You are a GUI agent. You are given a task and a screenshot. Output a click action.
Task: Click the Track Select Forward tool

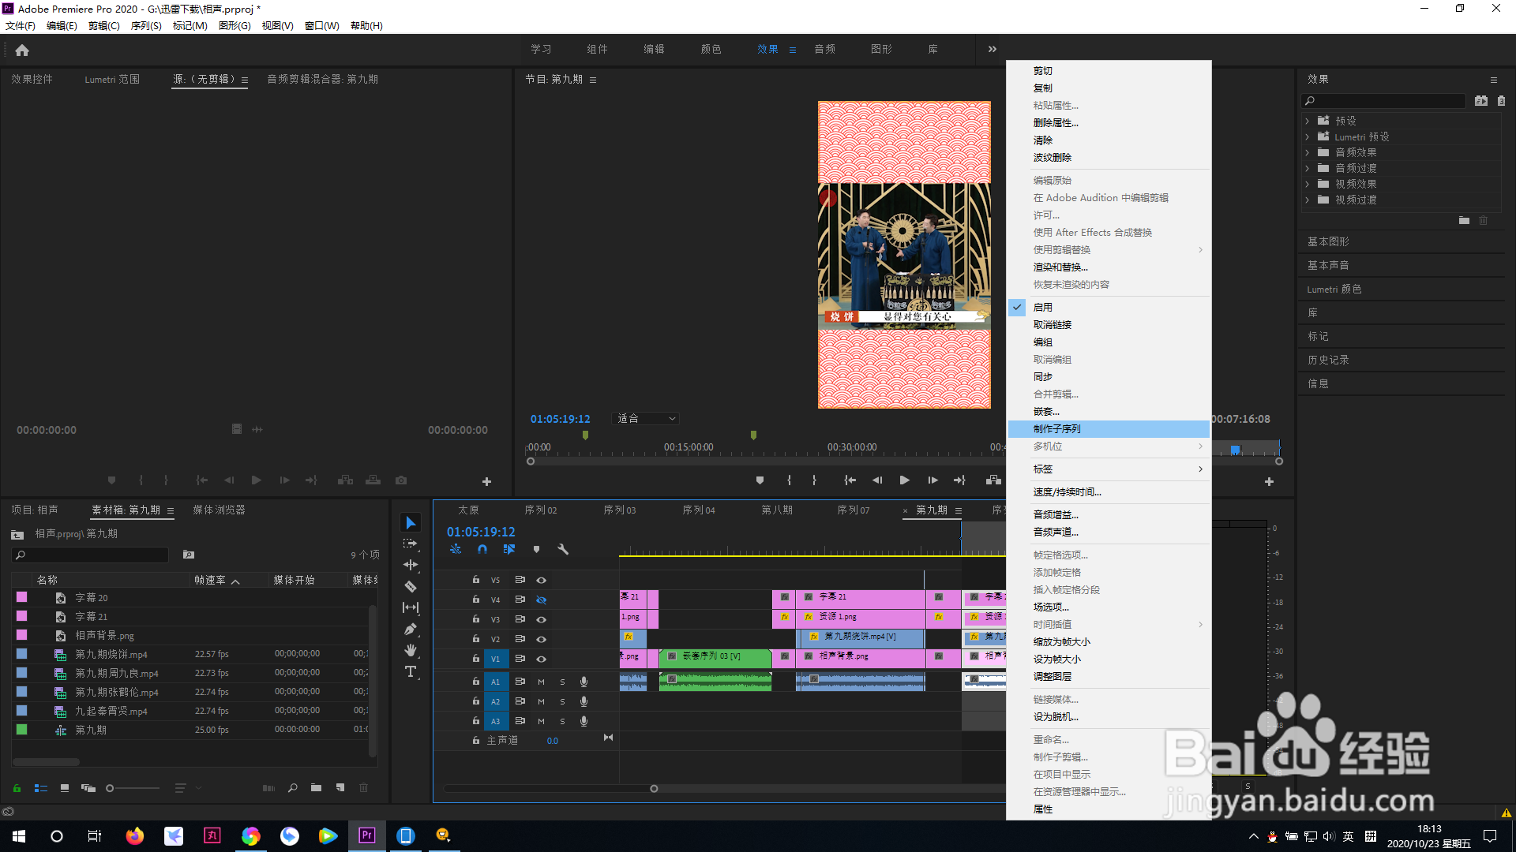coord(411,544)
